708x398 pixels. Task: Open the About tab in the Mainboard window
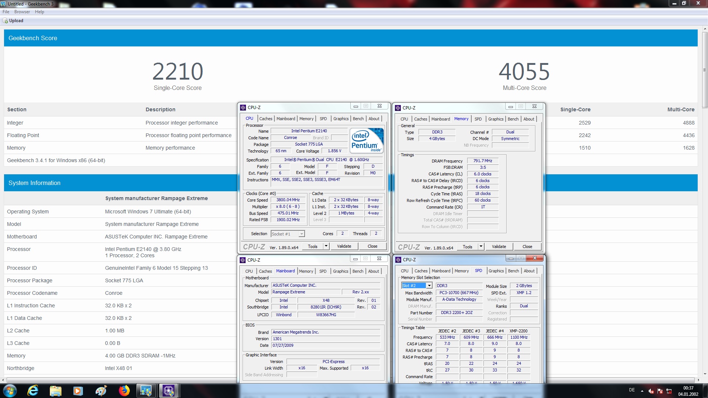374,271
